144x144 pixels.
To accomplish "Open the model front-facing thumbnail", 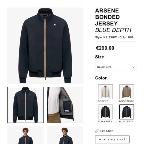I will click(25, 135).
